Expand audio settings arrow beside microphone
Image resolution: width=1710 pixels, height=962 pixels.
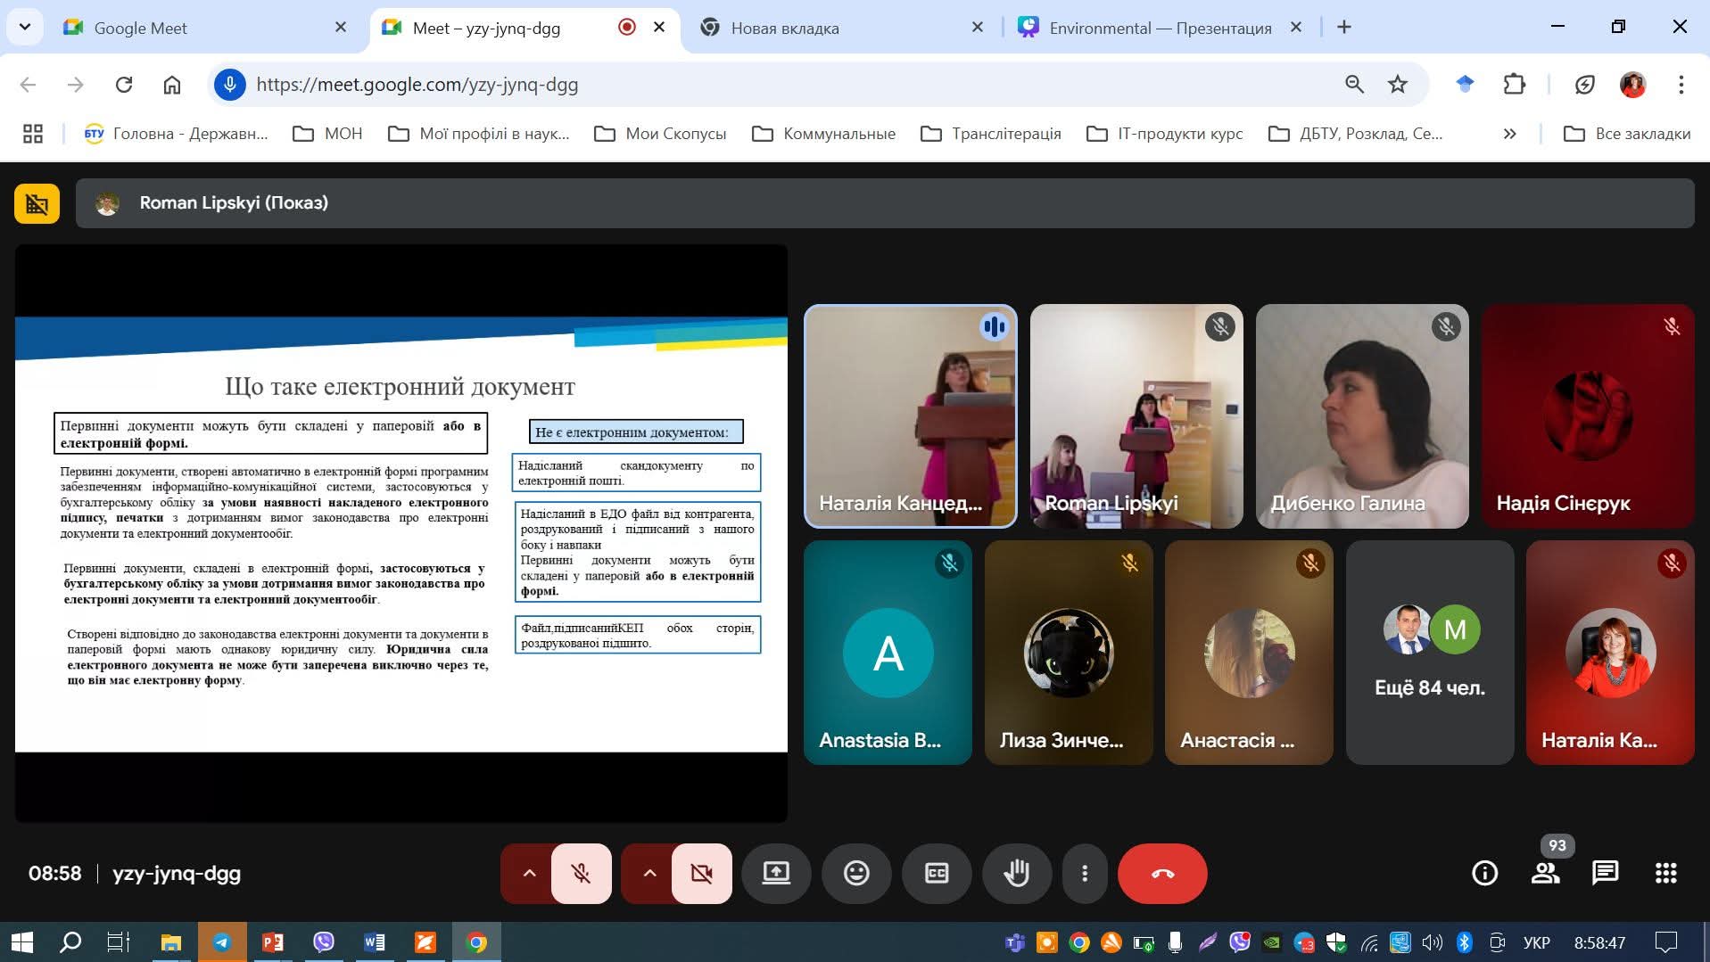tap(529, 874)
